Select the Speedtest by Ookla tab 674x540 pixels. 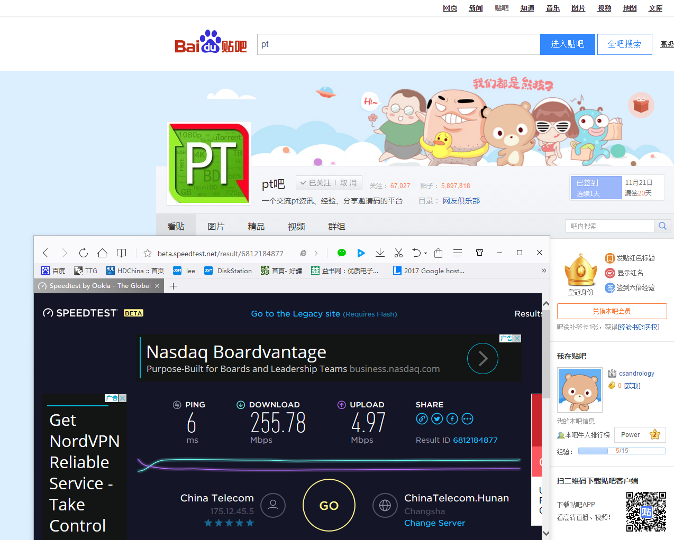tap(99, 286)
